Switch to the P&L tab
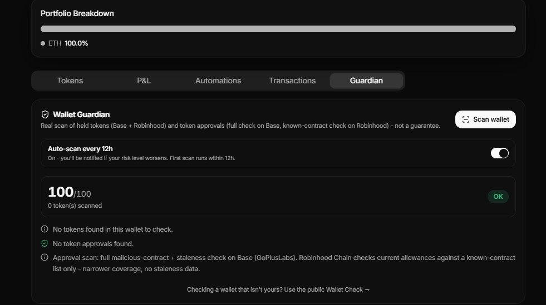546x305 pixels. tap(144, 81)
